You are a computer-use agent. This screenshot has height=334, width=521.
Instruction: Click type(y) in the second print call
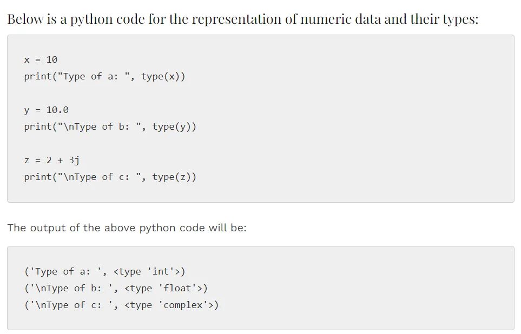174,126
